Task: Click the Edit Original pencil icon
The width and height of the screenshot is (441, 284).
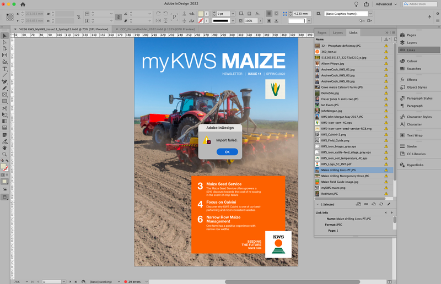Action: [x=388, y=204]
